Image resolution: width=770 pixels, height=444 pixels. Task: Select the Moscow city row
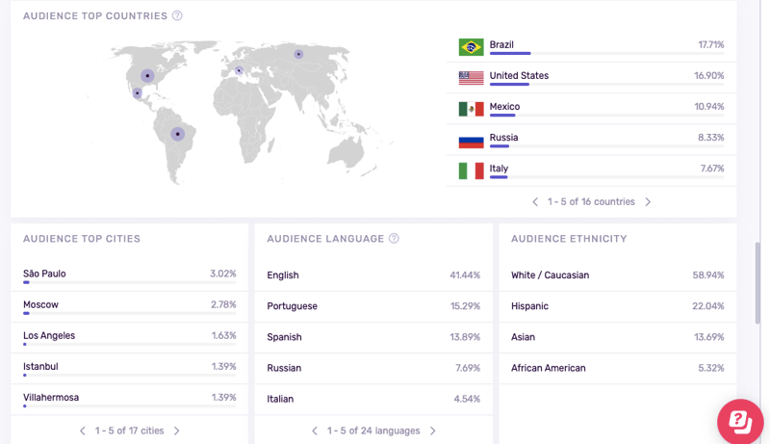129,305
